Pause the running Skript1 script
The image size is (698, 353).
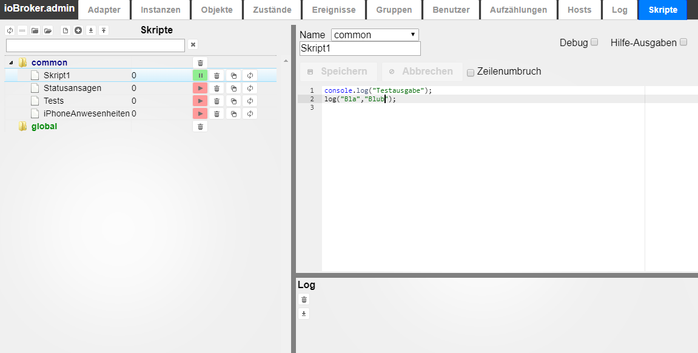[x=200, y=76]
